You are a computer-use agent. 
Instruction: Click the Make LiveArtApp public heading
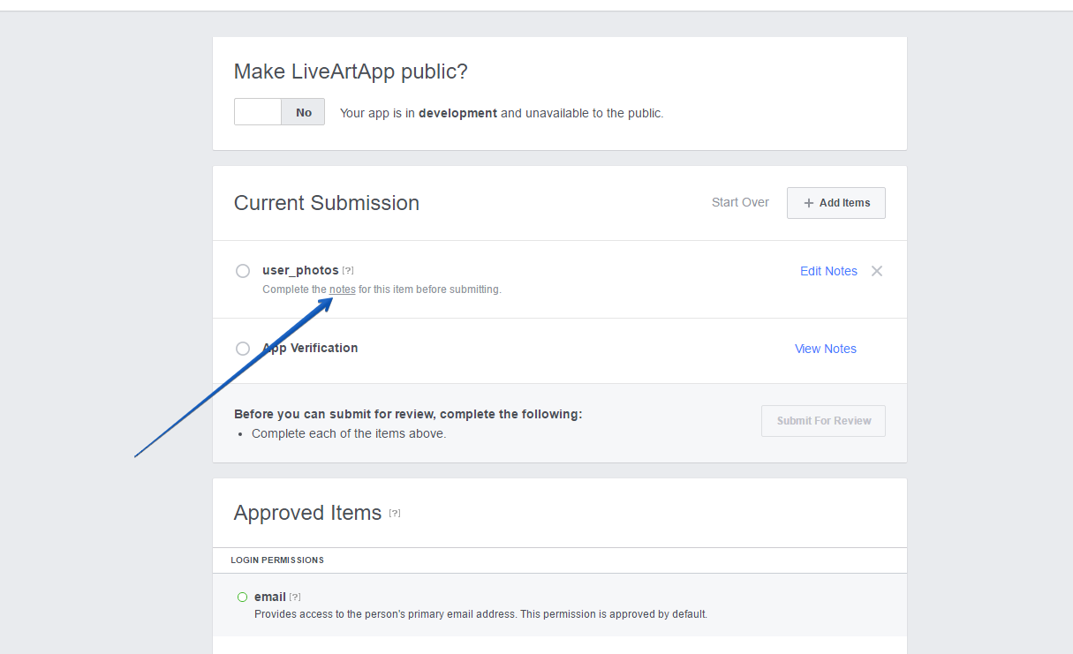point(351,71)
